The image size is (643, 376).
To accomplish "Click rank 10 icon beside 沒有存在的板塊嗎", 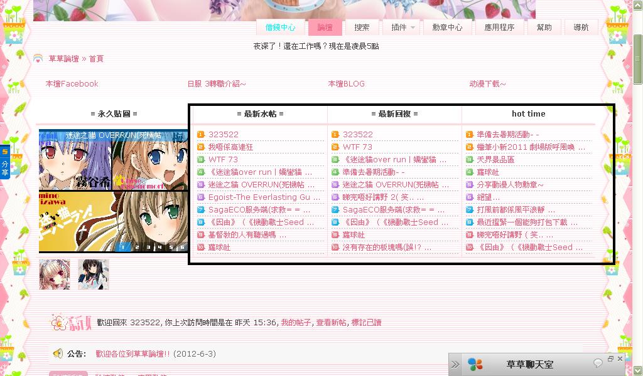I will (x=335, y=247).
